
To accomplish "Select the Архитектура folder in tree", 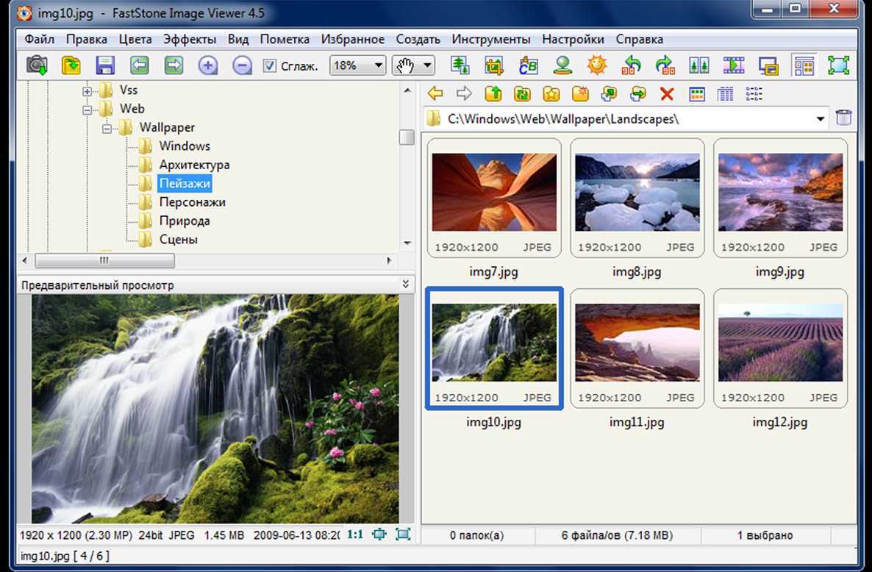I will 194,165.
